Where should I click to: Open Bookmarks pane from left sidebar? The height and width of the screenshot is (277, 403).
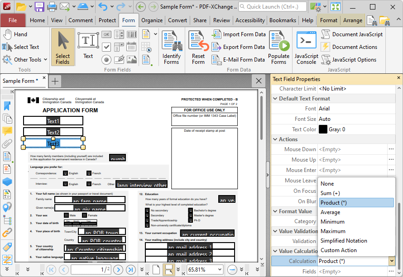pos(7,106)
